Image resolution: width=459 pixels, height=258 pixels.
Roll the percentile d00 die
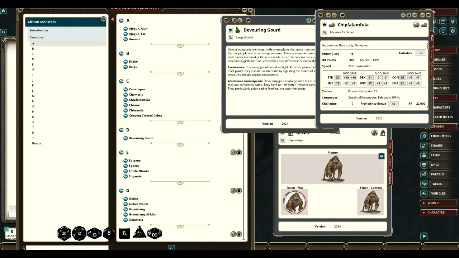pos(155,233)
